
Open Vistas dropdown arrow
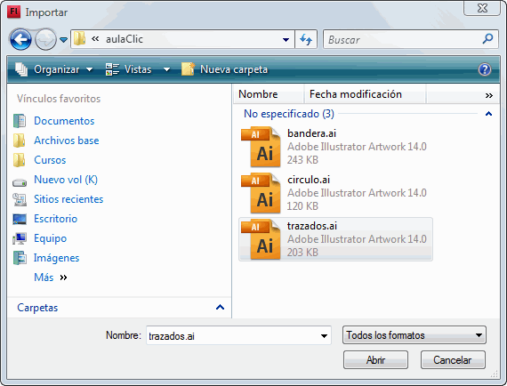(x=167, y=69)
